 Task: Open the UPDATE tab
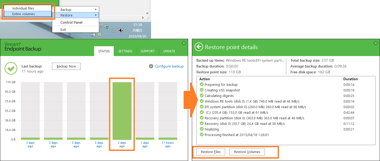pyautogui.click(x=169, y=51)
